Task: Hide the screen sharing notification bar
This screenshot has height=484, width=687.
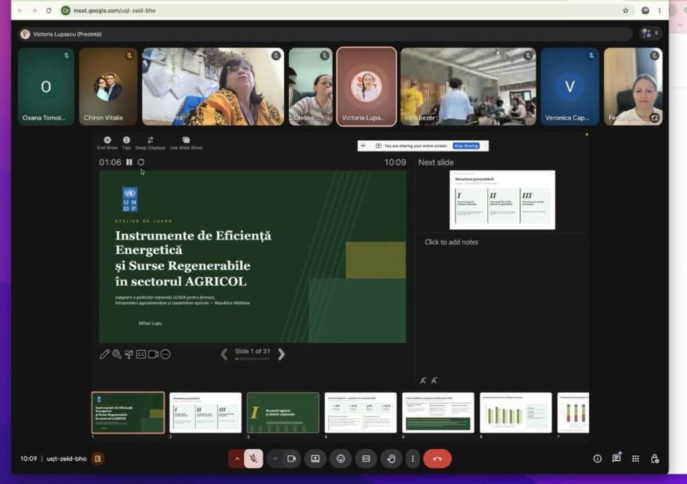Action: tap(363, 145)
